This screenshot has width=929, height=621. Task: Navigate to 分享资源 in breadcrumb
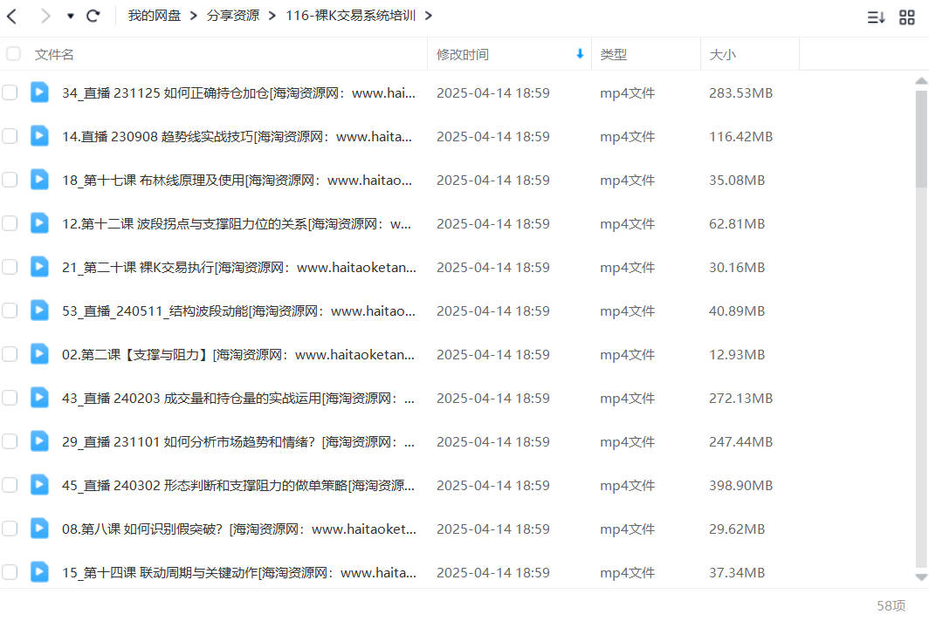233,16
